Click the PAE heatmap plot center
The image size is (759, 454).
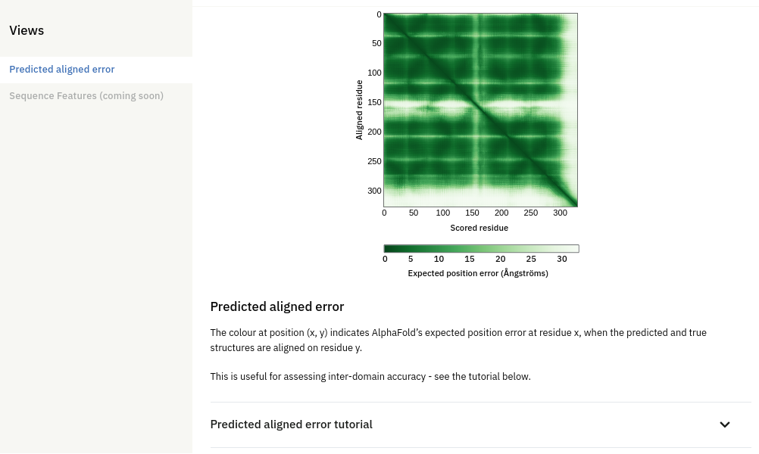pyautogui.click(x=480, y=110)
